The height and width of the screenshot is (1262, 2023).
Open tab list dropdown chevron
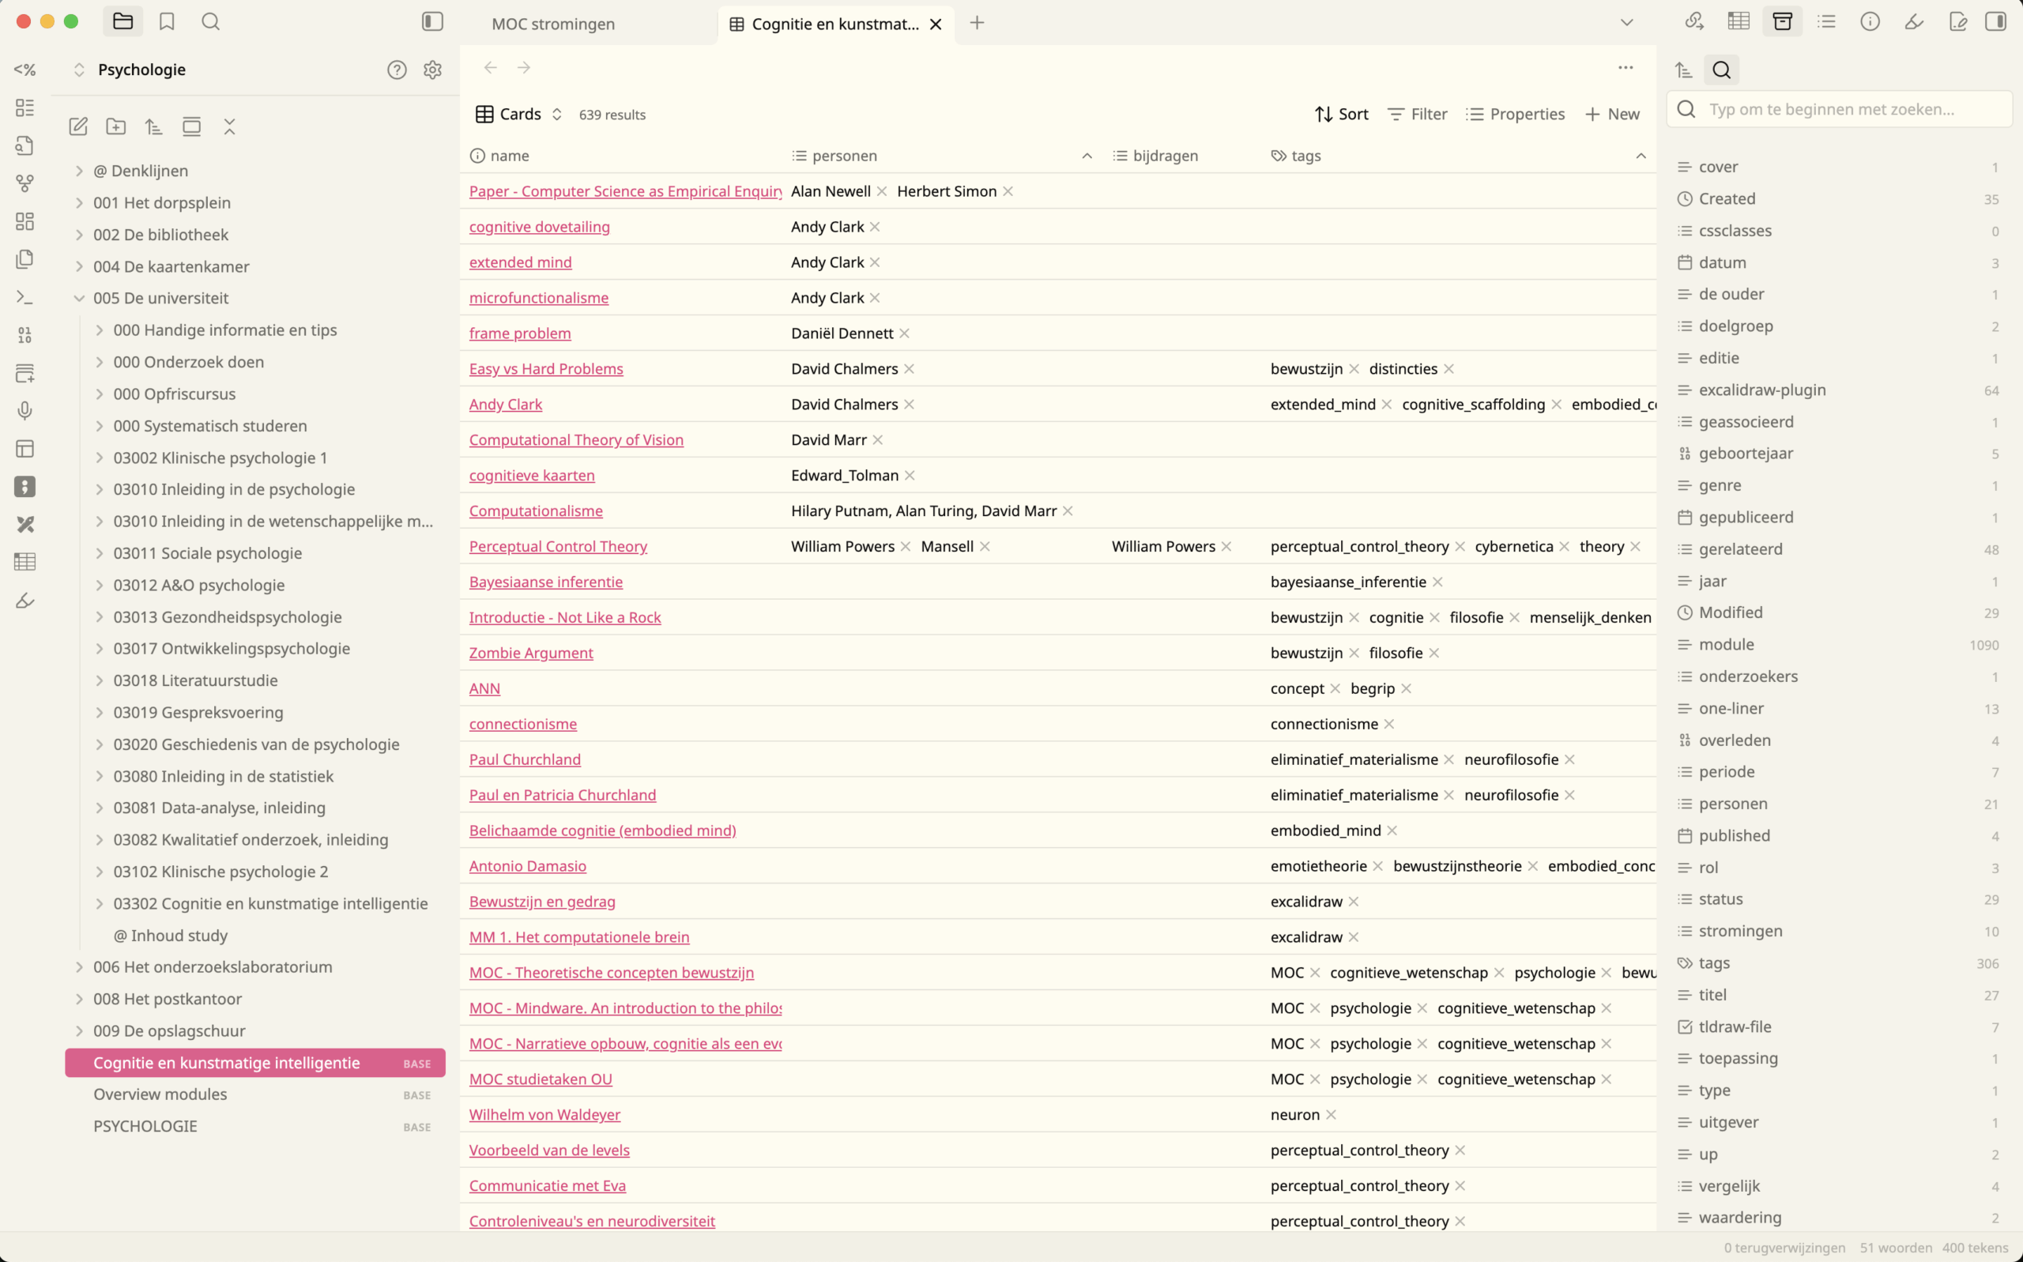coord(1626,23)
